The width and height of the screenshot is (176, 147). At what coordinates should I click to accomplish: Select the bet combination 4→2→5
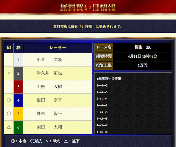(x=102, y=119)
